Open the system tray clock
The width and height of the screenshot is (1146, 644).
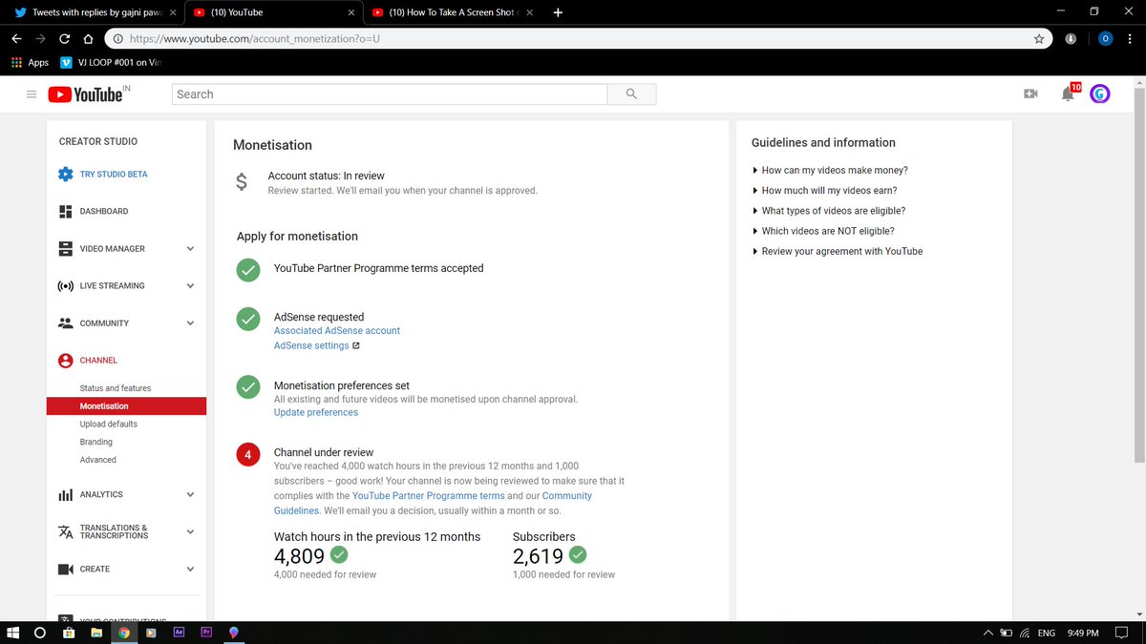(x=1083, y=633)
